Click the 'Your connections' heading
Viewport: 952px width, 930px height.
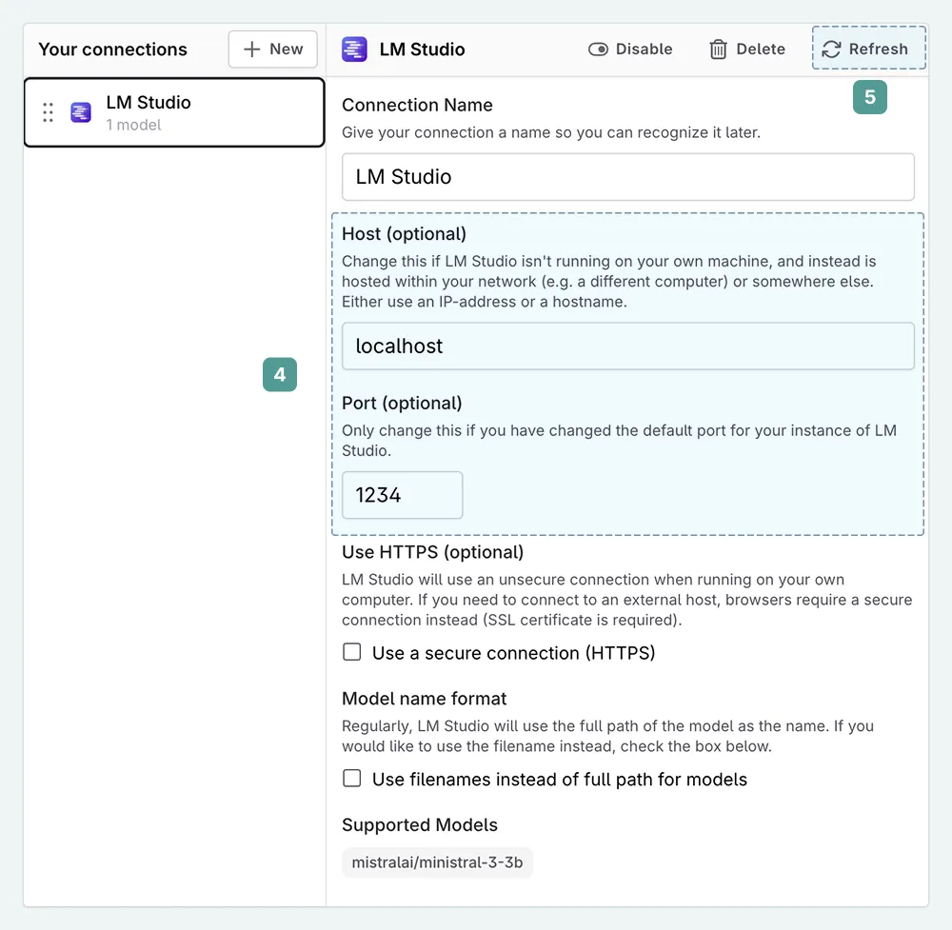(113, 49)
